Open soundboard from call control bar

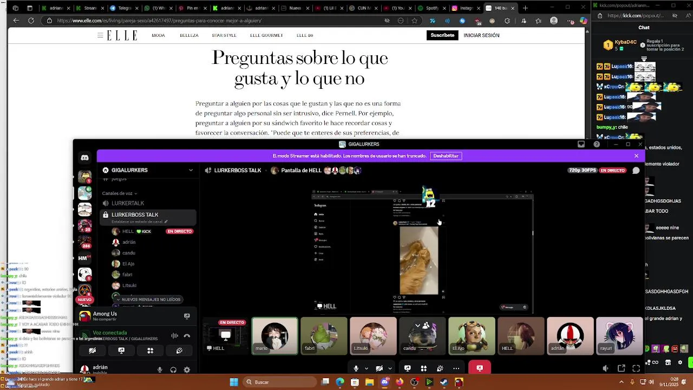coord(440,368)
